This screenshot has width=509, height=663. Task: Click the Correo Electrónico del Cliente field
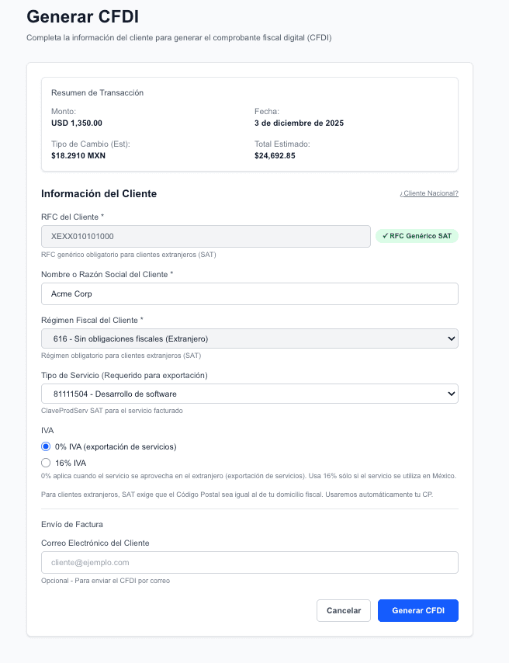[x=249, y=562]
